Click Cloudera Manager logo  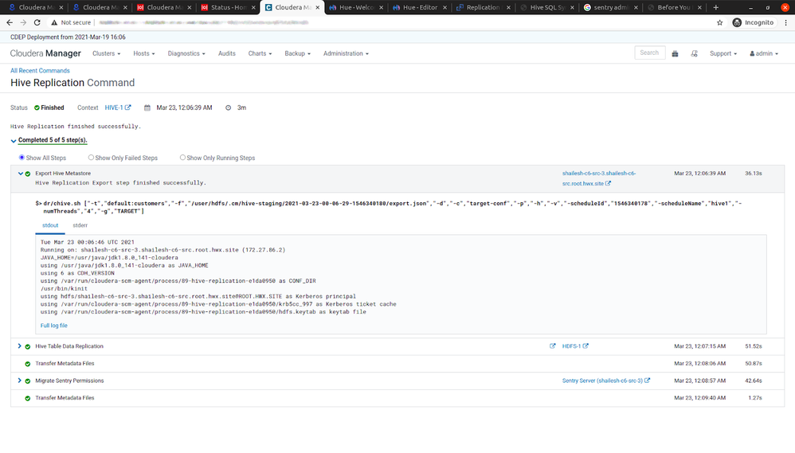click(45, 53)
